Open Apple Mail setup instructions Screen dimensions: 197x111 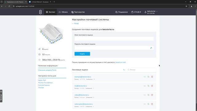click(42, 80)
